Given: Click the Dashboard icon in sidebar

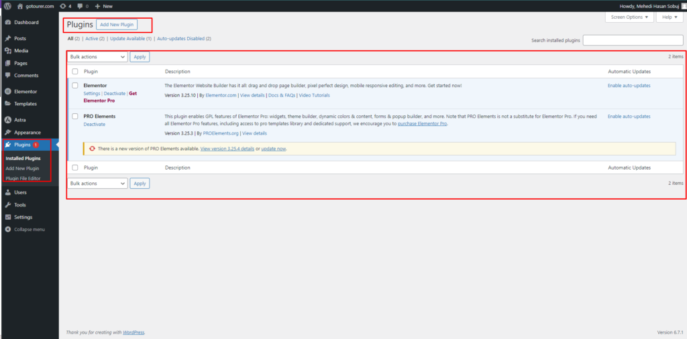Looking at the screenshot, I should (x=8, y=22).
